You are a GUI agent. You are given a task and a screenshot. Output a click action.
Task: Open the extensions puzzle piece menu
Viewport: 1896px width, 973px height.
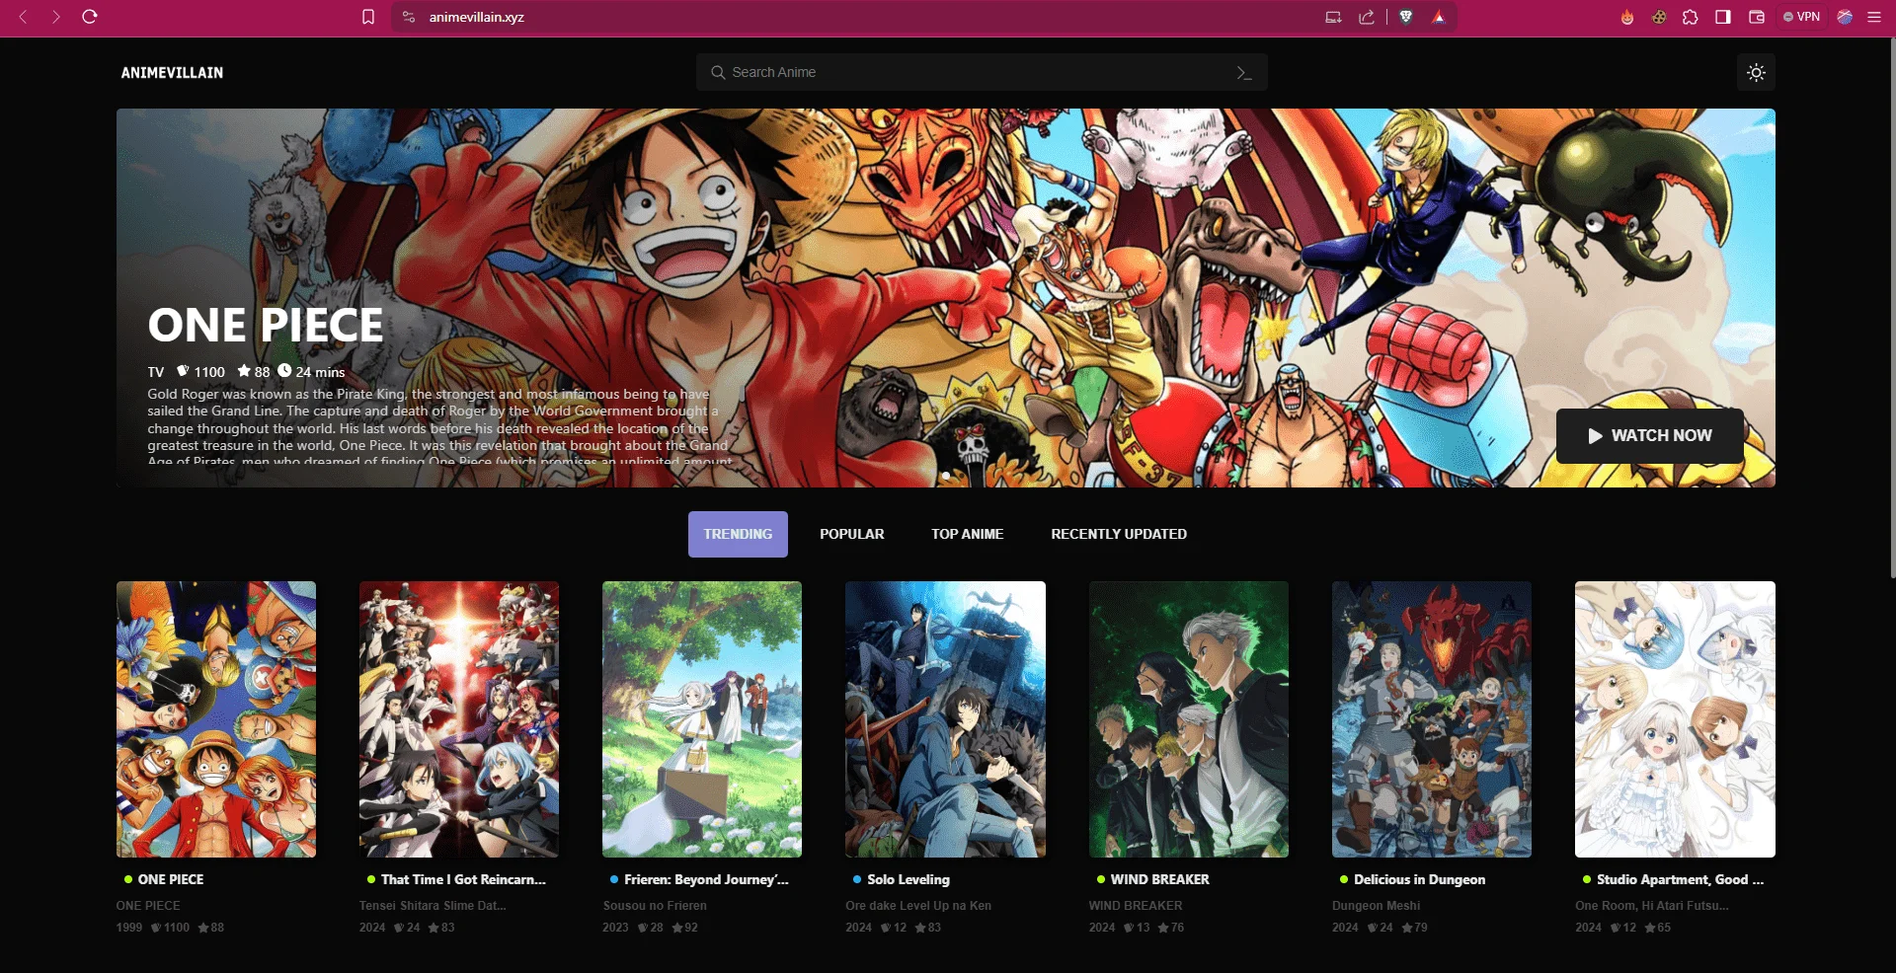tap(1691, 17)
